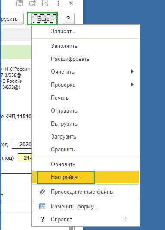Click the yellow code field starting 214
The width and height of the screenshot is (165, 230).
point(25,158)
